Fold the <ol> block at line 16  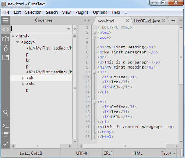(x=95, y=102)
